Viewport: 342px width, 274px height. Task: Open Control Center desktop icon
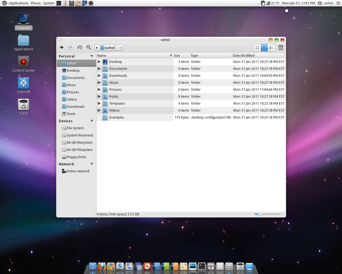point(24,62)
